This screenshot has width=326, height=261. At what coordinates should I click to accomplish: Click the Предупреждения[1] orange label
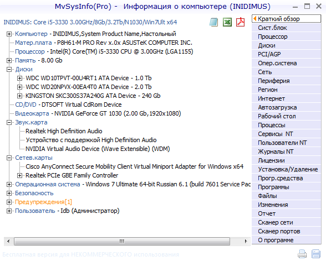pos(43,202)
